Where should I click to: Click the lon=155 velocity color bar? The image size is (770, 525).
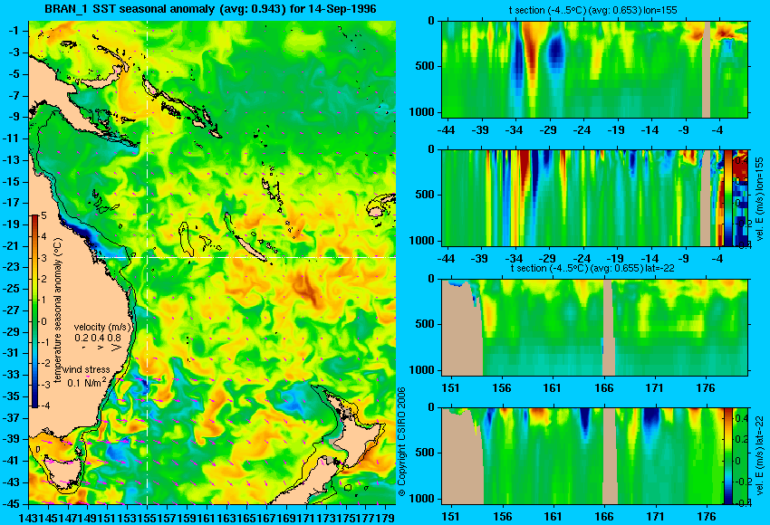coord(727,198)
